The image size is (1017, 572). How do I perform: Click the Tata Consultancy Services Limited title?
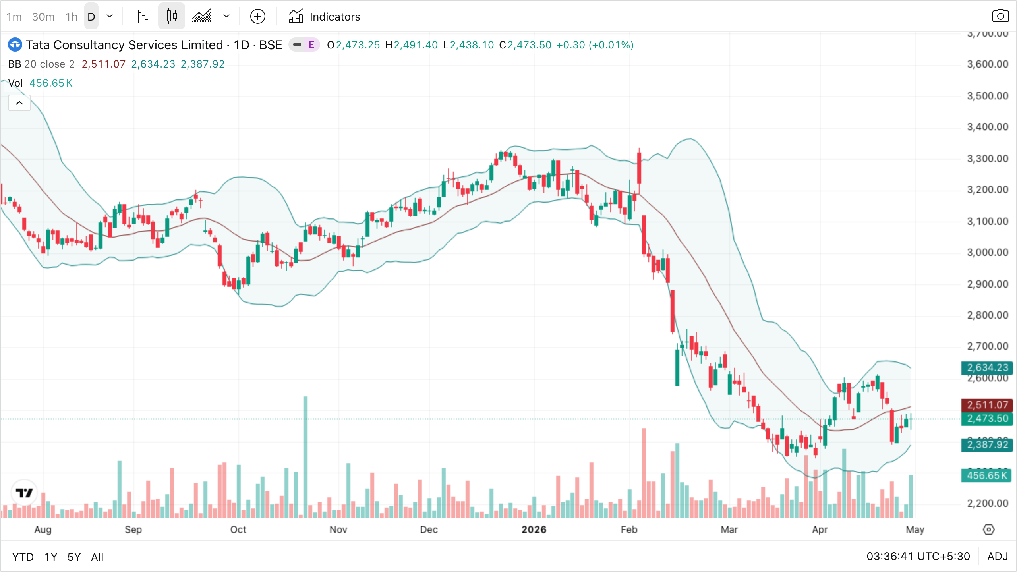click(124, 45)
